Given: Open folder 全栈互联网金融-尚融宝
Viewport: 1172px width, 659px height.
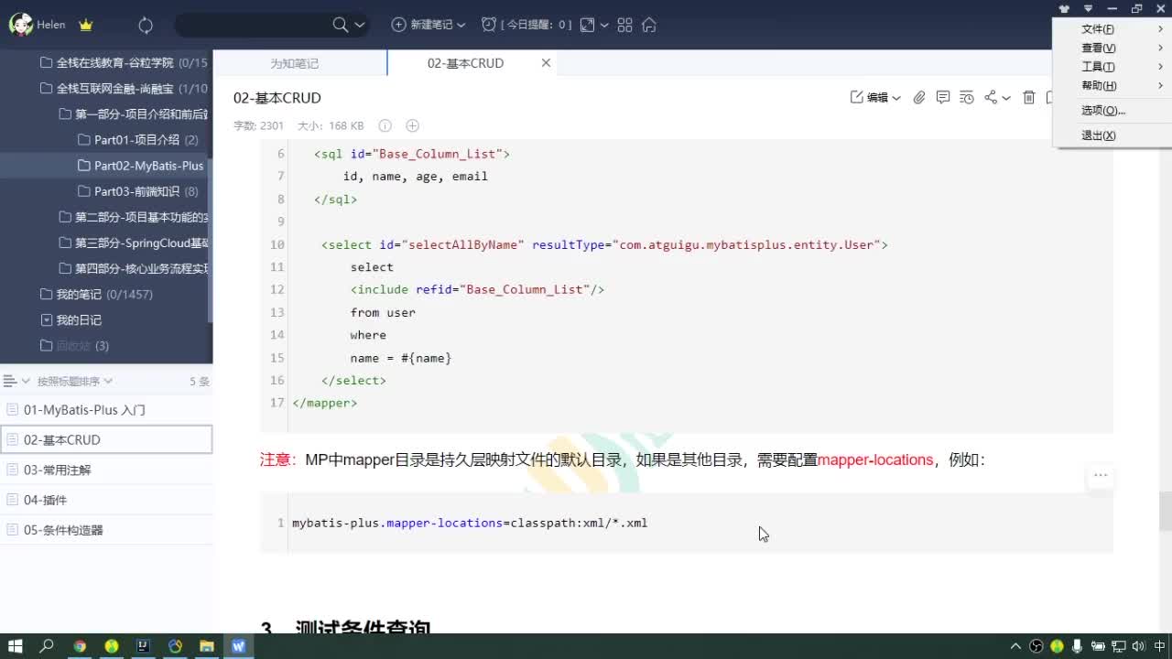Looking at the screenshot, I should point(114,89).
